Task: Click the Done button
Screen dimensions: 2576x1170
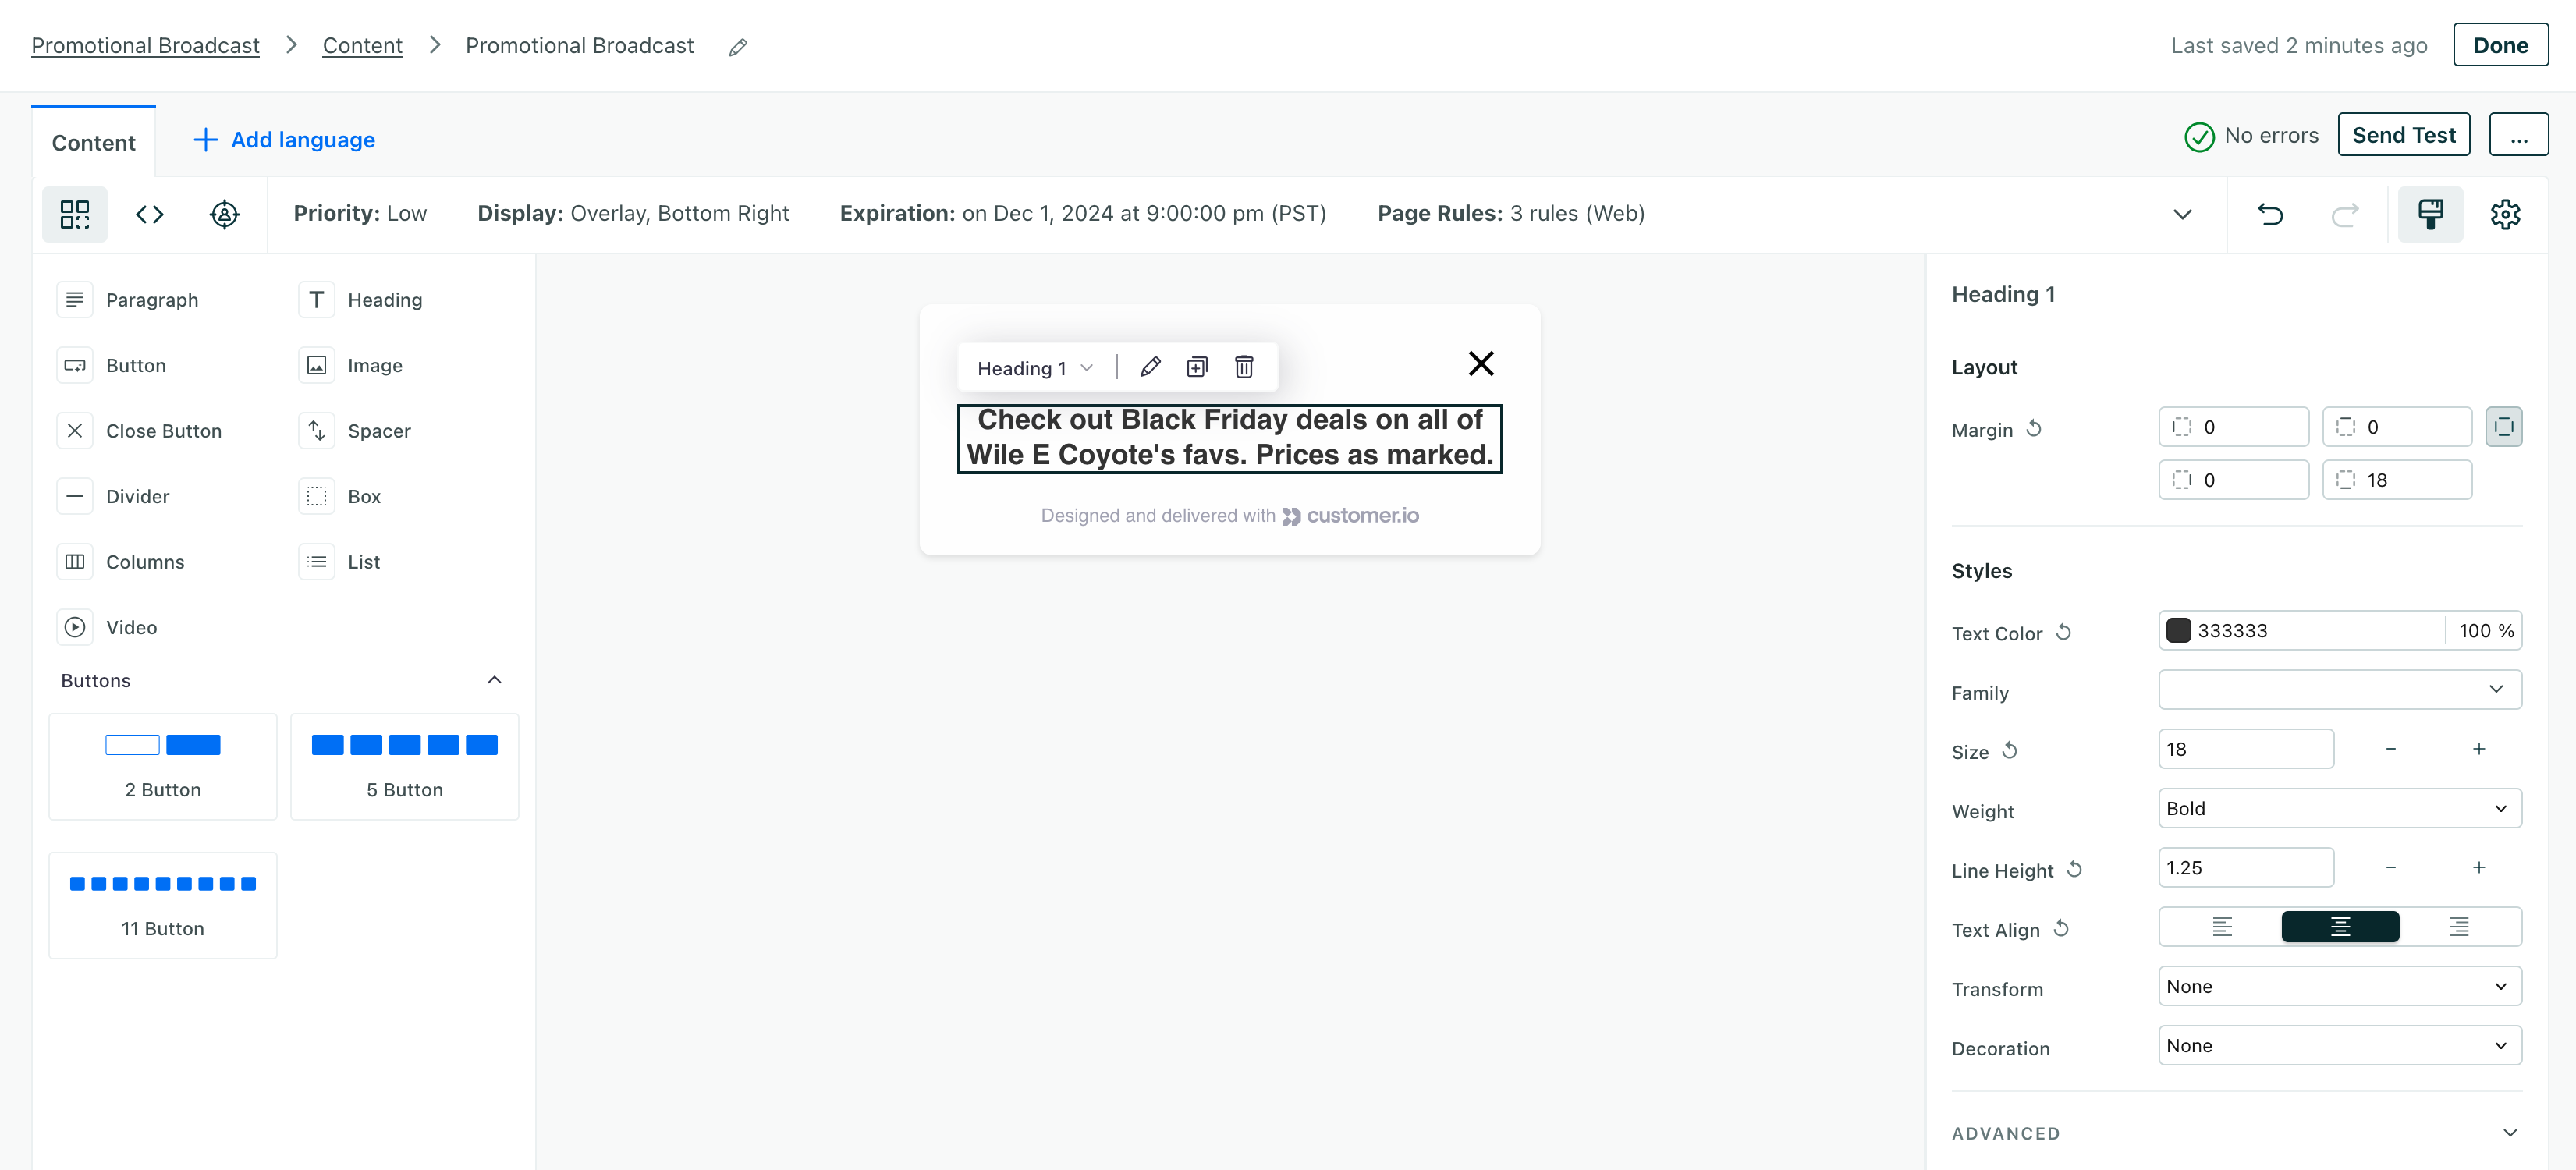Action: click(2503, 44)
